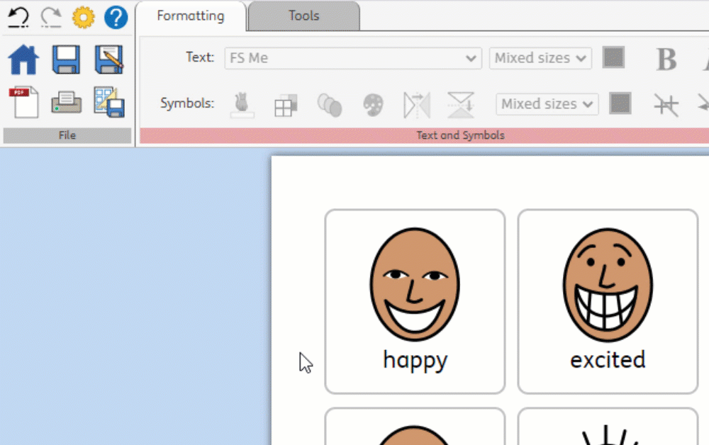Image resolution: width=709 pixels, height=445 pixels.
Task: Flip symbol vertically
Action: click(x=460, y=105)
